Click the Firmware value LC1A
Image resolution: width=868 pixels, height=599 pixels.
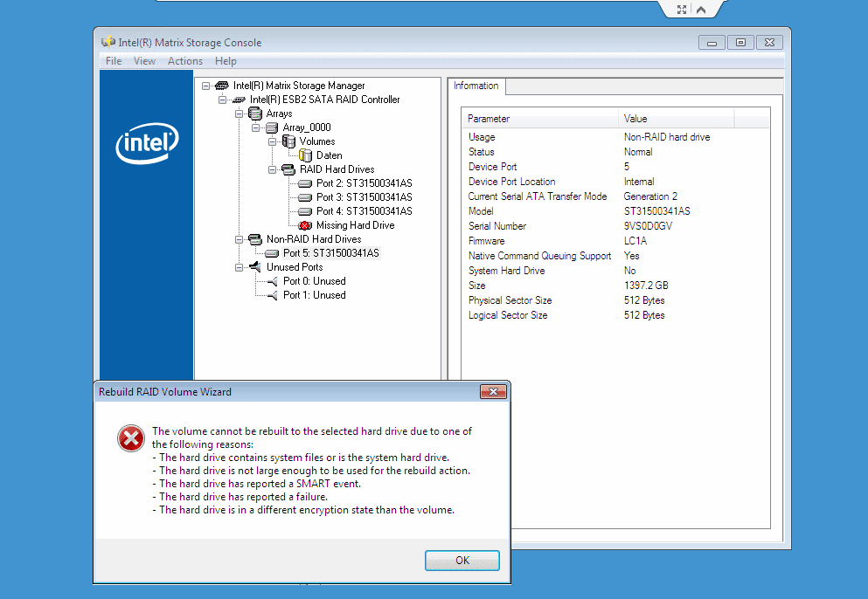pyautogui.click(x=635, y=241)
